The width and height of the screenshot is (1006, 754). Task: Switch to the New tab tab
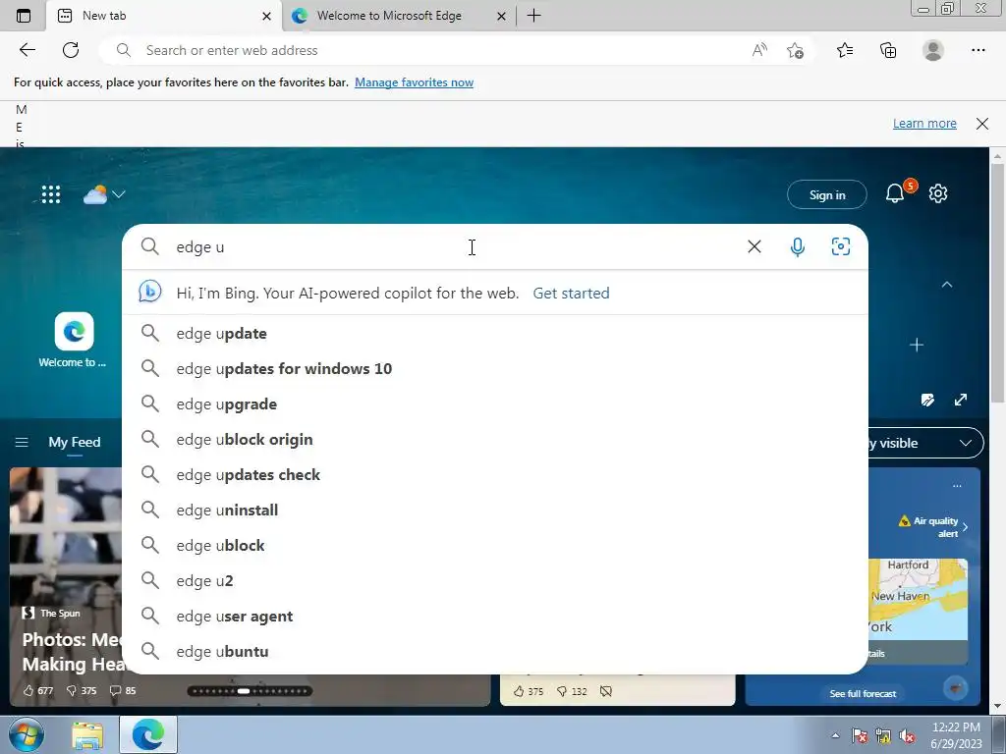164,16
